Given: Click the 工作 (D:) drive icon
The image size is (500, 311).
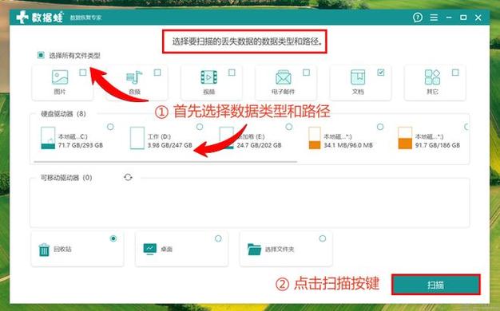Looking at the screenshot, I should 137,138.
